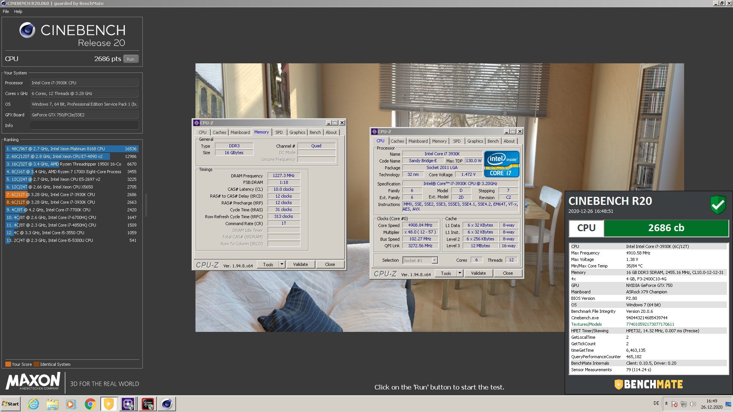This screenshot has height=412, width=733.
Task: Run the CPU benchmark
Action: click(x=131, y=59)
